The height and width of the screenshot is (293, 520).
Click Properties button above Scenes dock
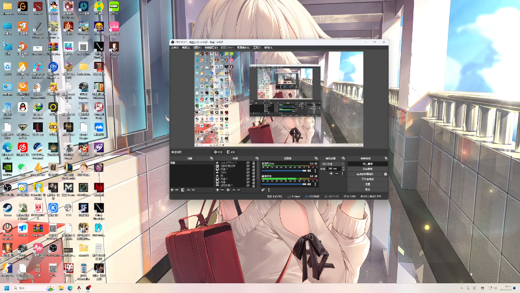(218, 152)
